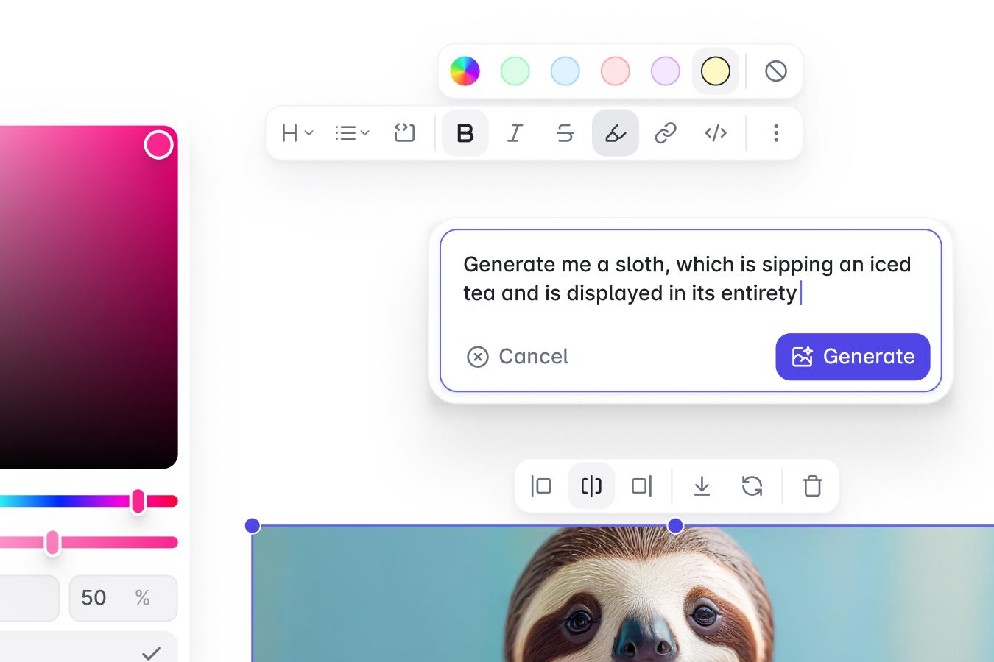Viewport: 994px width, 662px height.
Task: Remove highlight with no-color icon
Action: (775, 71)
